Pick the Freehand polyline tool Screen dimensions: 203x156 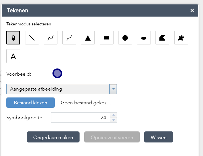pyautogui.click(x=69, y=38)
